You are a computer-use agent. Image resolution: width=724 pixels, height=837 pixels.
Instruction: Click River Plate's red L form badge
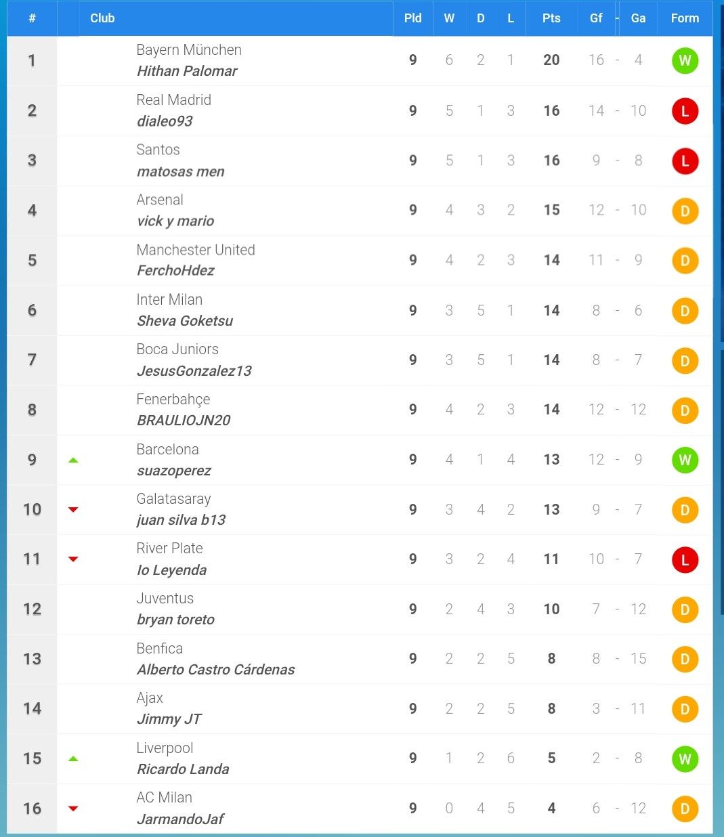pos(685,560)
